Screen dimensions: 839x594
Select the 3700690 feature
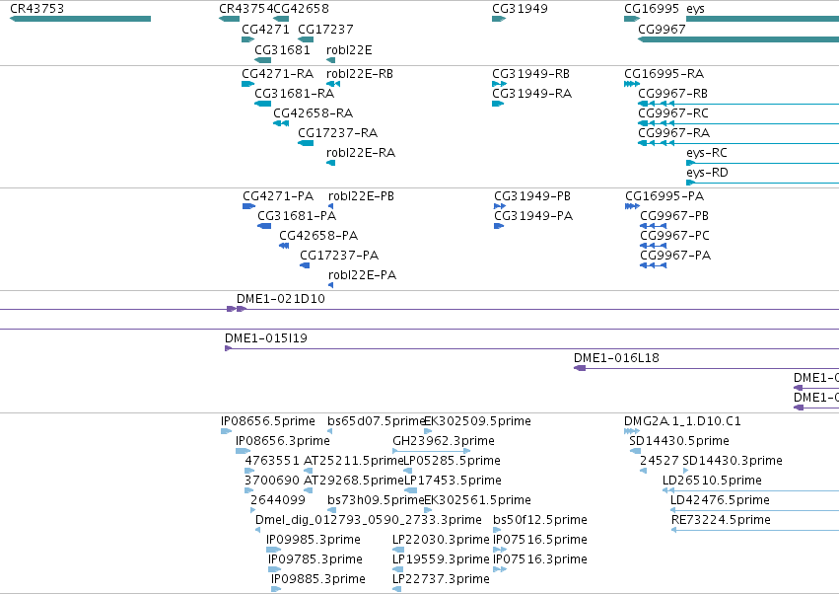click(248, 490)
